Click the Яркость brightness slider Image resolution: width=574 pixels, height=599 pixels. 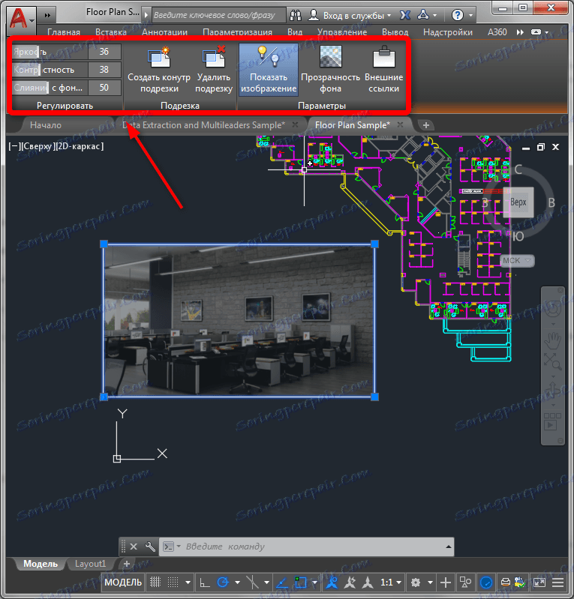coord(50,52)
